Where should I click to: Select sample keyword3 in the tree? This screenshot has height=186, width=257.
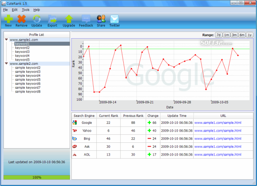(28, 72)
